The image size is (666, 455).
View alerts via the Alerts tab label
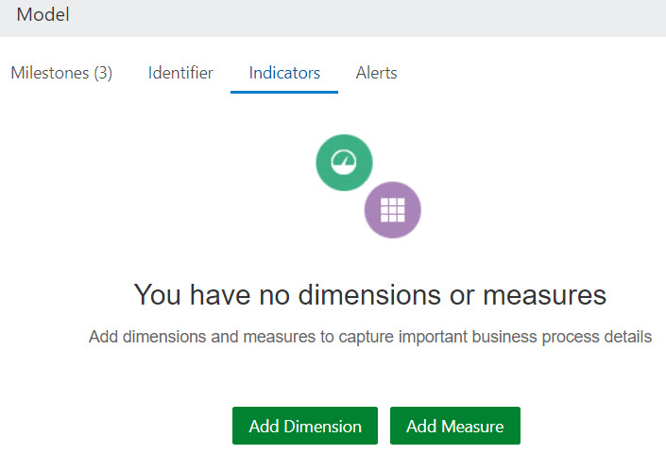pyautogui.click(x=376, y=73)
